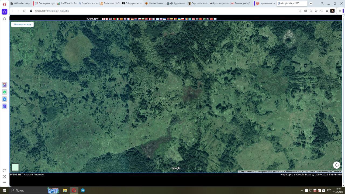The width and height of the screenshot is (345, 194).
Task: Click the map layer thumbnail in the corner
Action: coord(15,167)
